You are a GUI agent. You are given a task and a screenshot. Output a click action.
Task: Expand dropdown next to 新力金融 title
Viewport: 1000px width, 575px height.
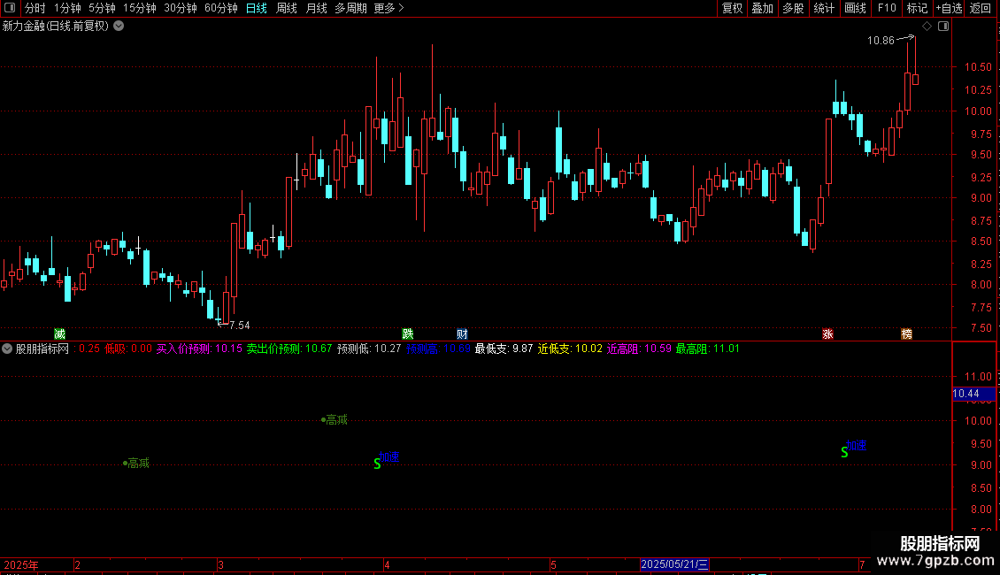[x=119, y=27]
